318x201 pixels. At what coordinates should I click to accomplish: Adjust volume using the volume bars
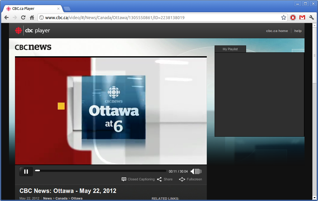pyautogui.click(x=198, y=171)
